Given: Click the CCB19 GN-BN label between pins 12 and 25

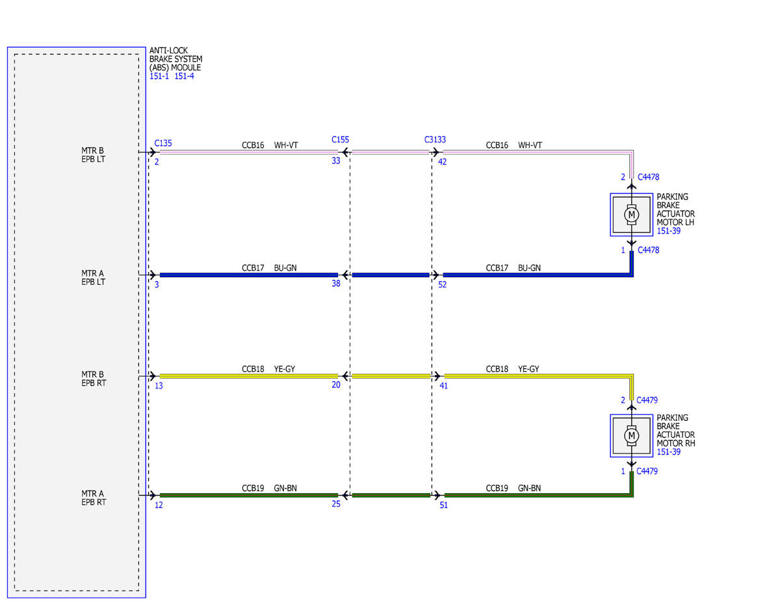Looking at the screenshot, I should coord(270,488).
